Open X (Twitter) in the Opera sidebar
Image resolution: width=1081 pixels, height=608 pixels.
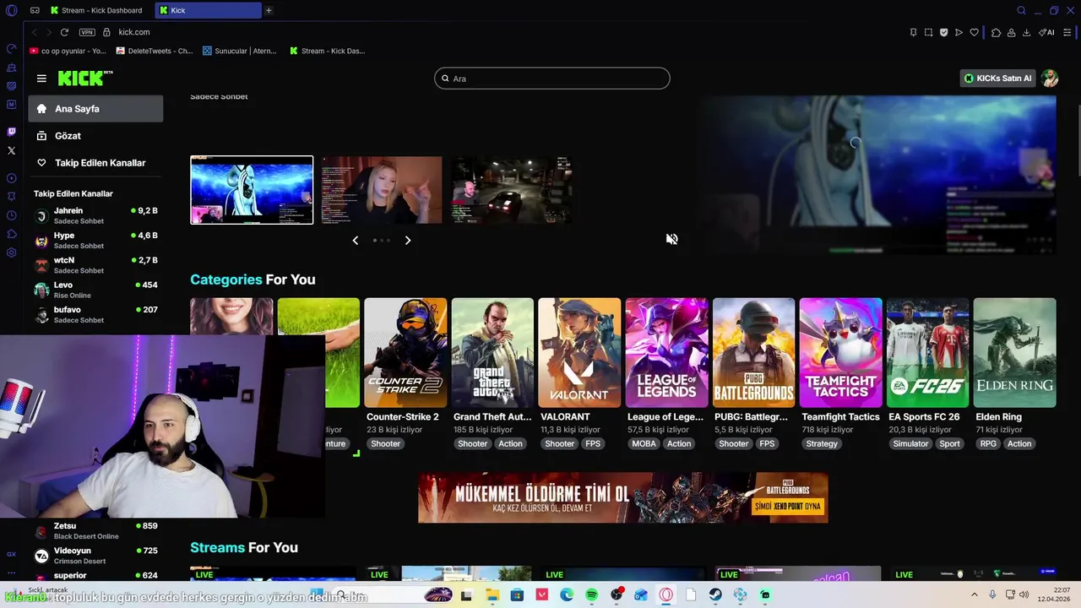point(11,150)
